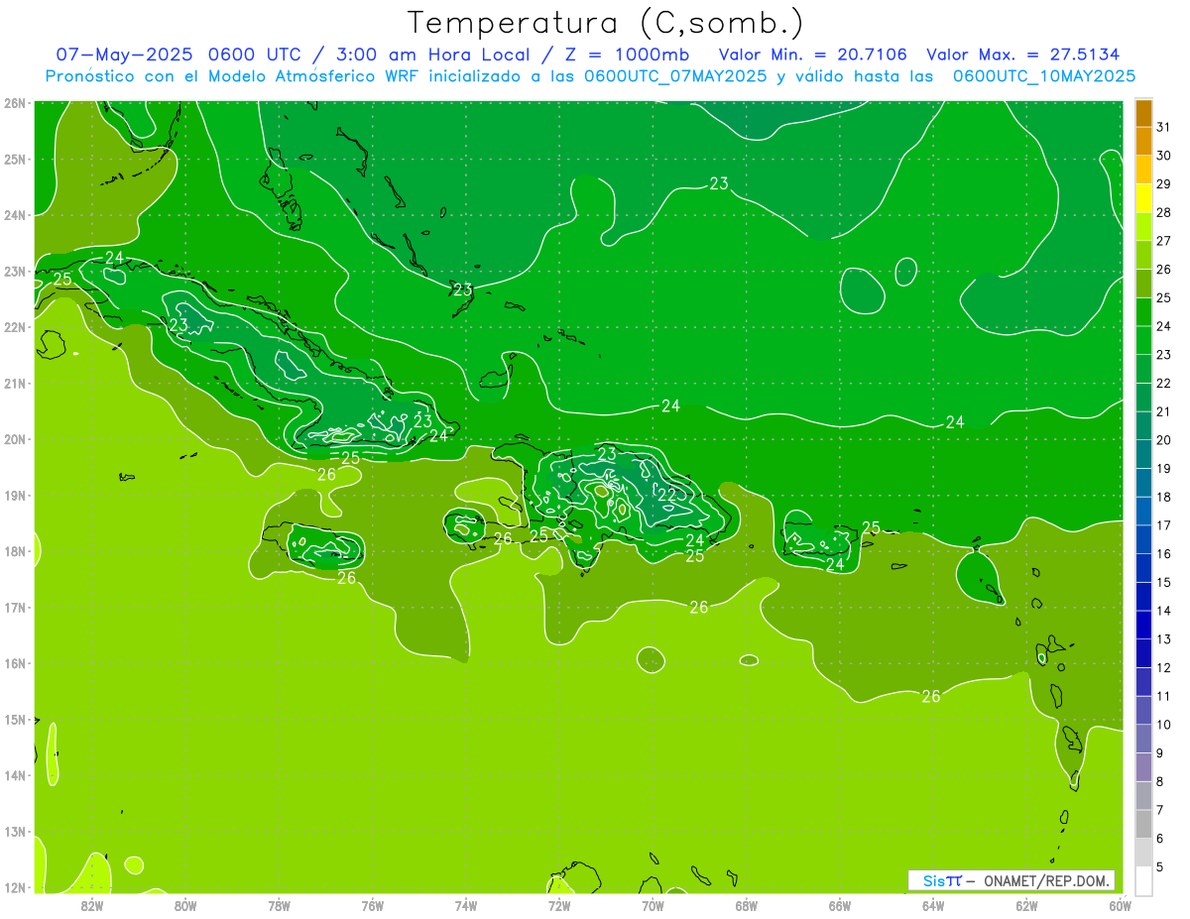Click the brown-orange swatch atop the legend
This screenshot has height=919, width=1190.
(x=1144, y=113)
